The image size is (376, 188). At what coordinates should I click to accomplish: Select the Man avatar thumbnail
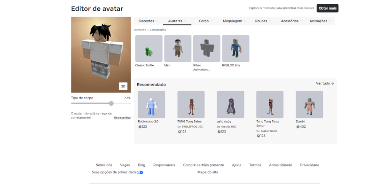click(x=178, y=48)
